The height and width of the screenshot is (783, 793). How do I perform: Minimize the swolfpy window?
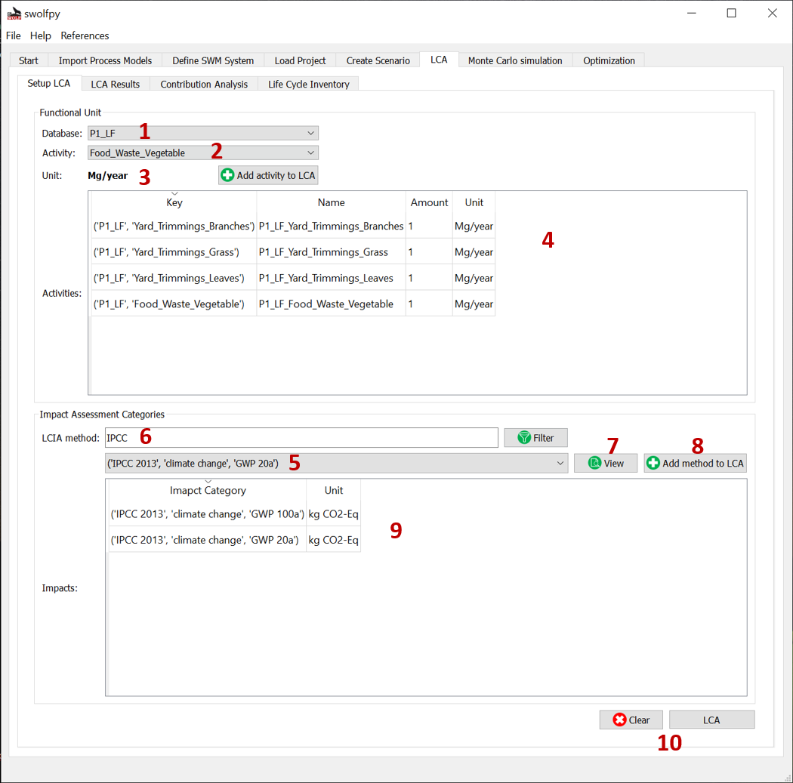pyautogui.click(x=692, y=13)
